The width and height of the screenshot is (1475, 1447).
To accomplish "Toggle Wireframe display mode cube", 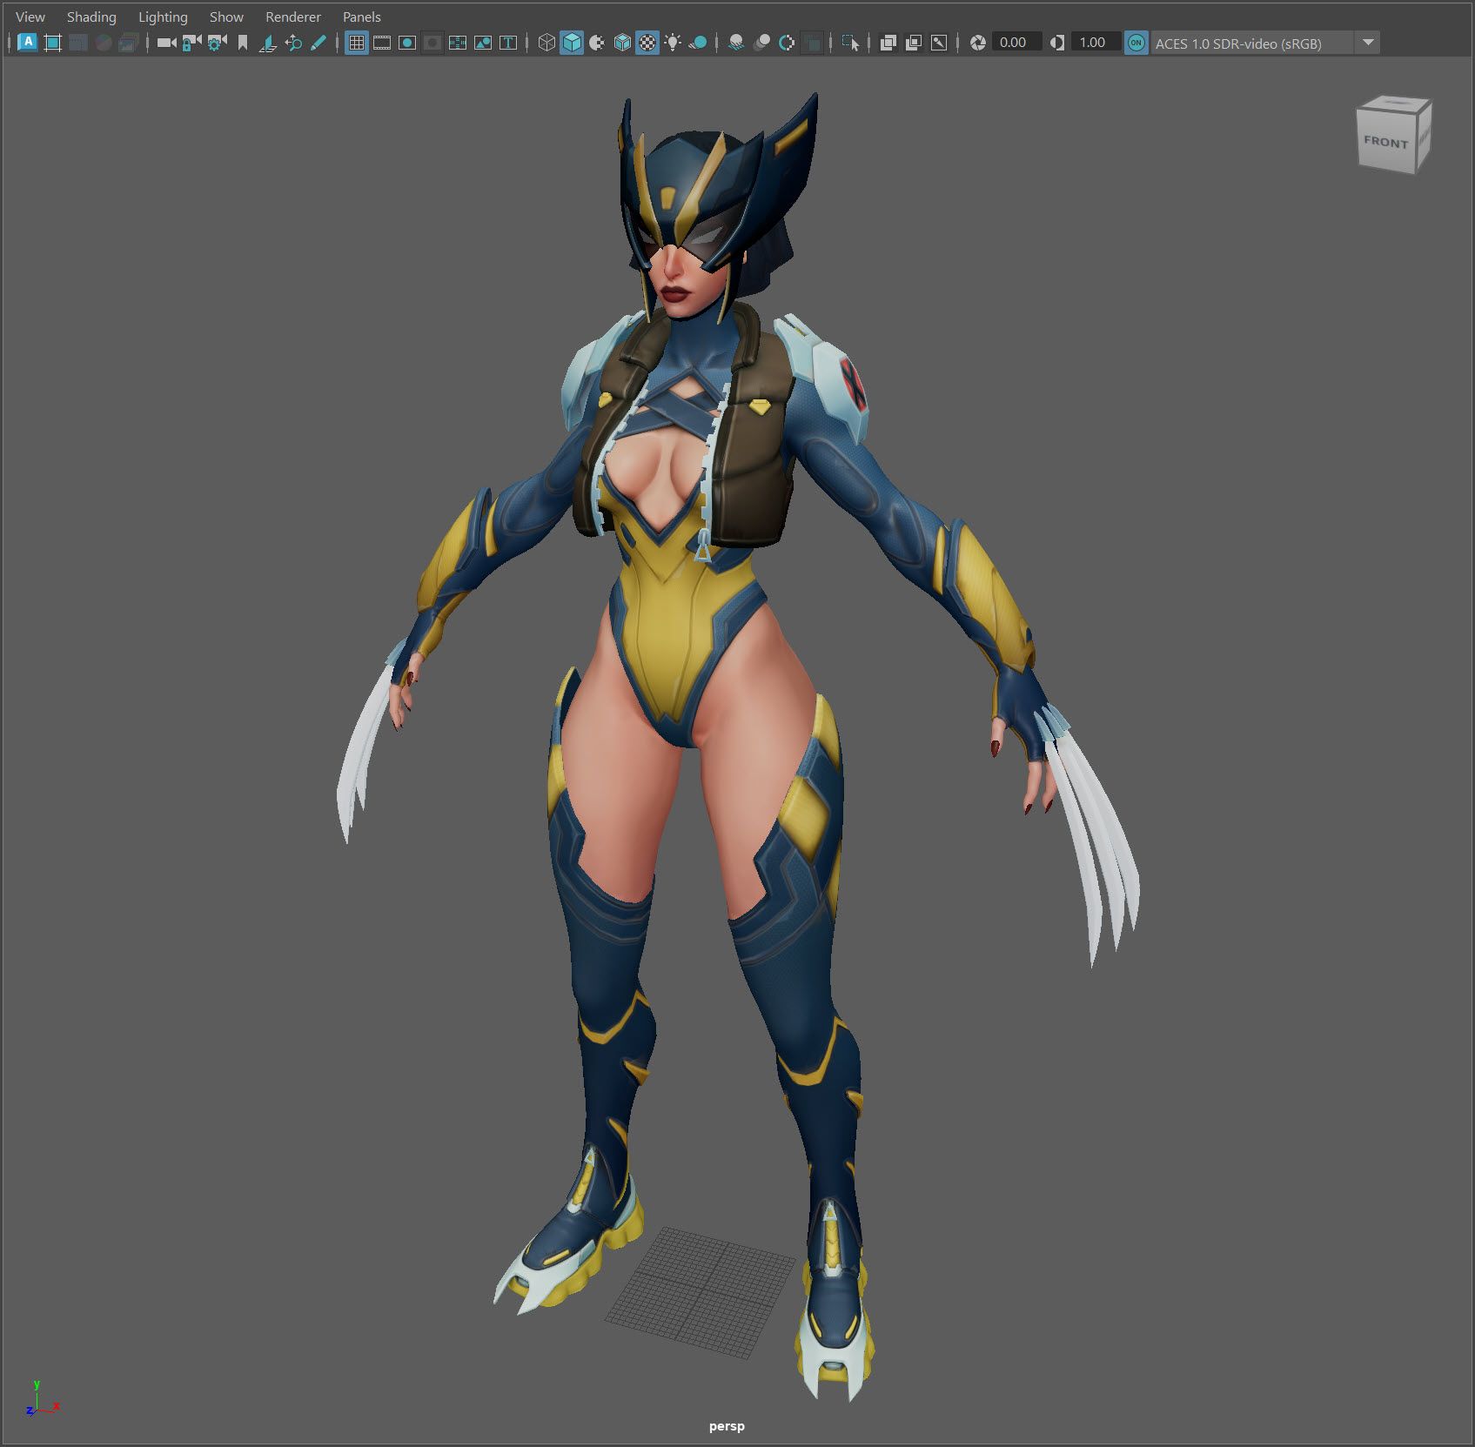I will (546, 43).
